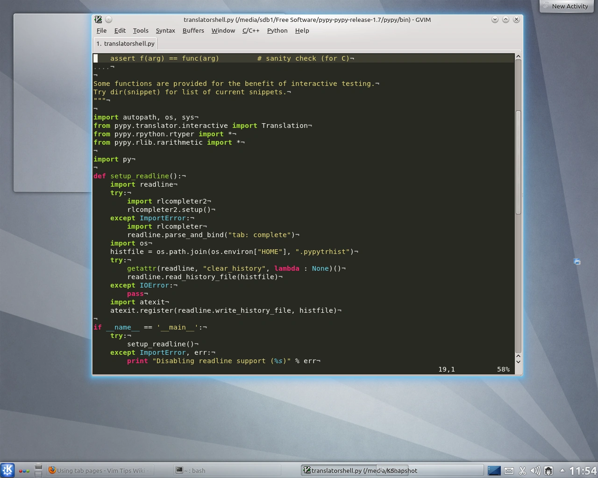Click the 'from pypy.rlib.rarithmetic import *' line
The image size is (598, 478).
pos(169,142)
